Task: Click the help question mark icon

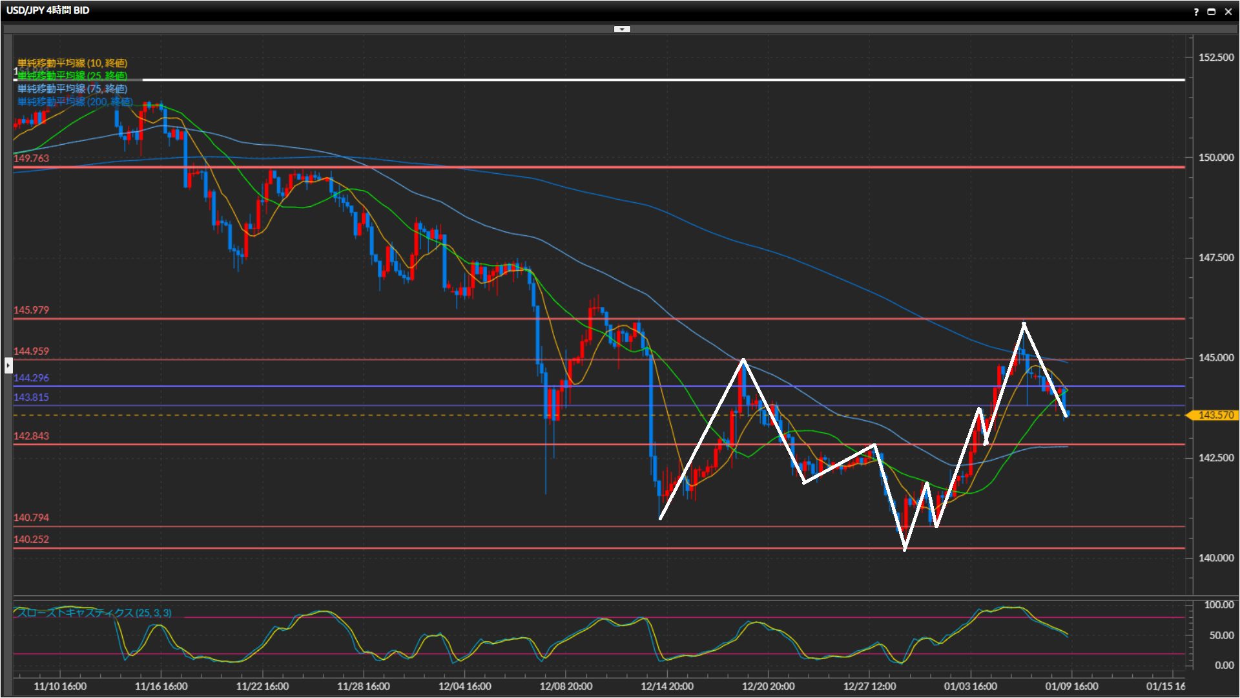Action: pos(1195,11)
